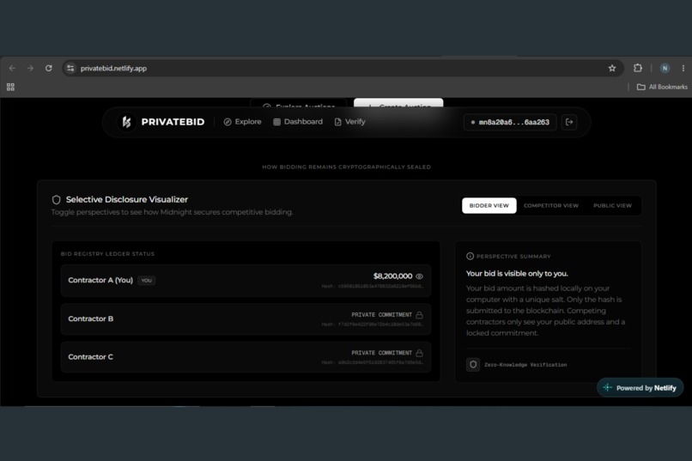Click the browser back arrow
The image size is (692, 461).
click(x=12, y=69)
